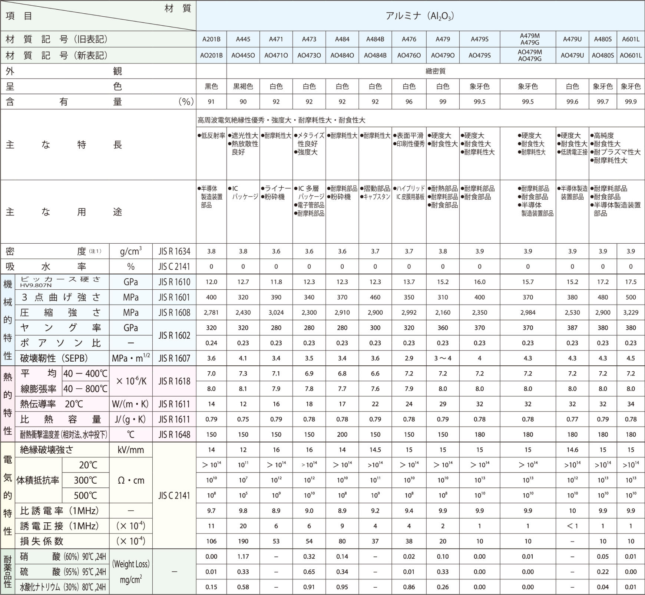This screenshot has width=645, height=595.
Task: Click compressive strength value 2,781
Action: pyautogui.click(x=211, y=312)
